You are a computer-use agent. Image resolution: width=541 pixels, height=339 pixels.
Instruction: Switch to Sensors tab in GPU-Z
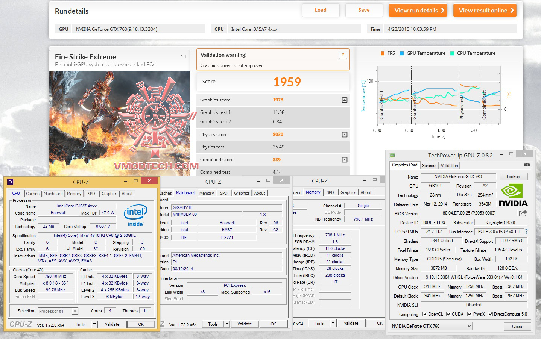pos(429,166)
